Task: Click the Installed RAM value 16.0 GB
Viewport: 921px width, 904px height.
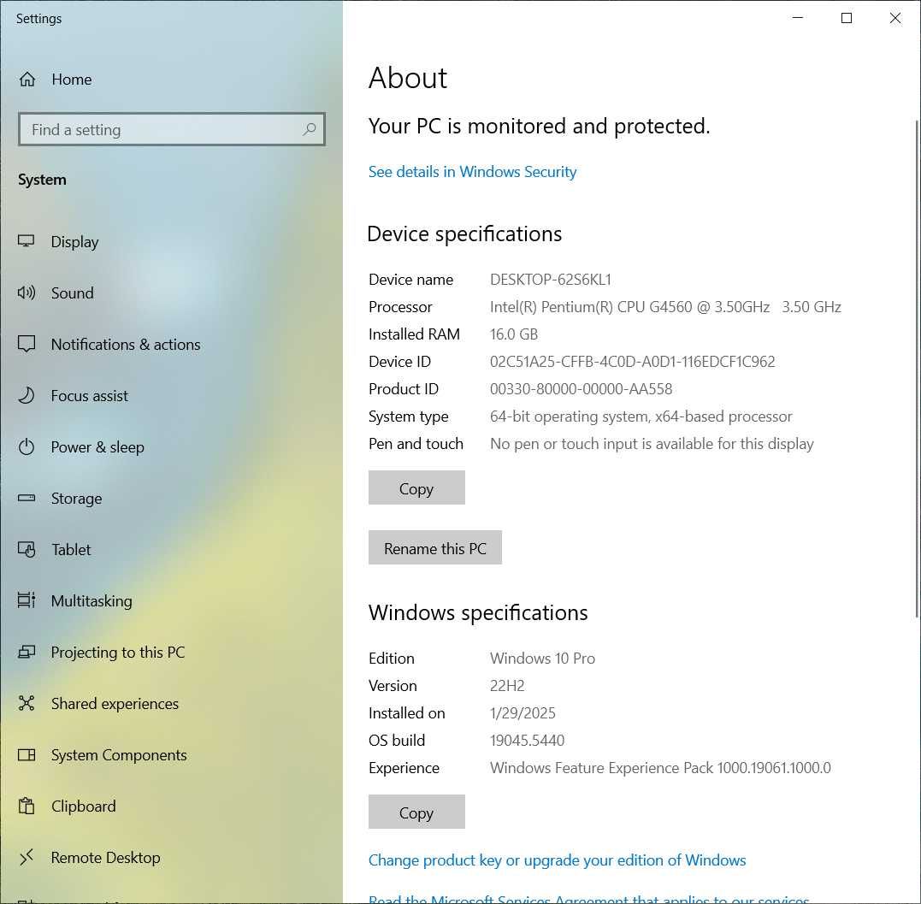Action: click(x=514, y=334)
